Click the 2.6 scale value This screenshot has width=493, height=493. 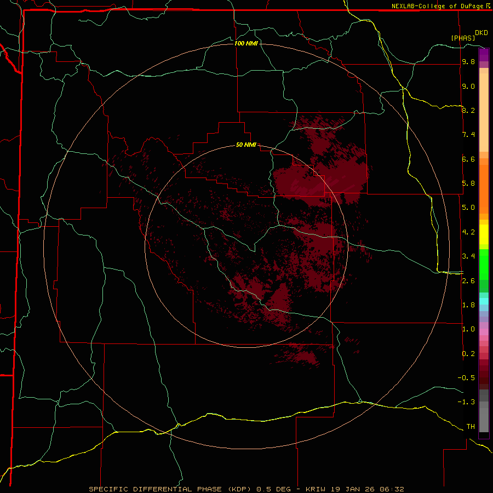point(468,281)
